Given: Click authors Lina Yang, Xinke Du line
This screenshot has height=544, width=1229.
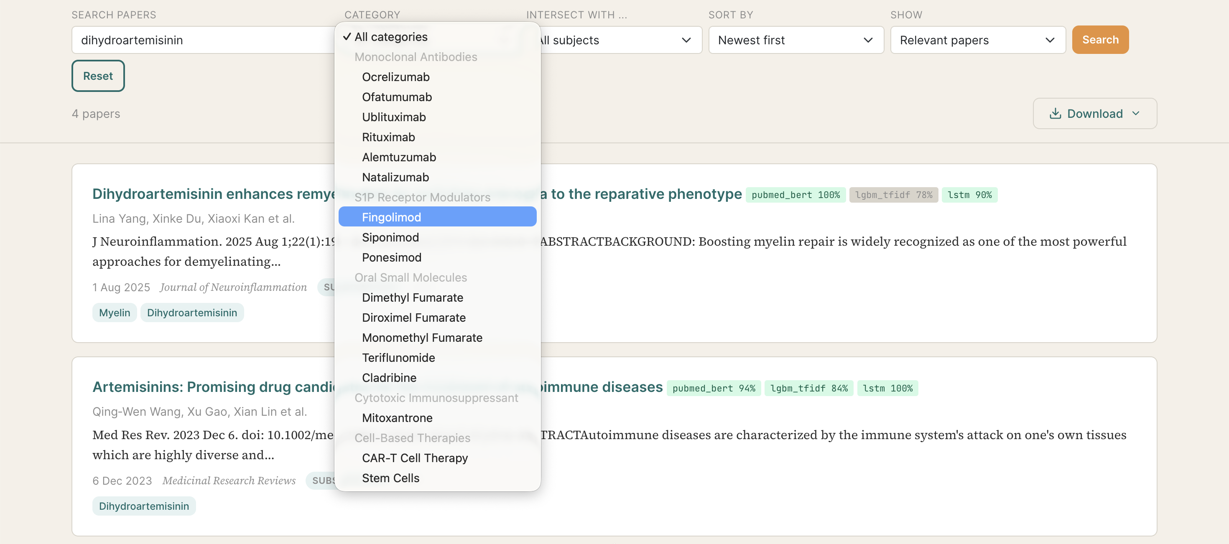Looking at the screenshot, I should (193, 219).
